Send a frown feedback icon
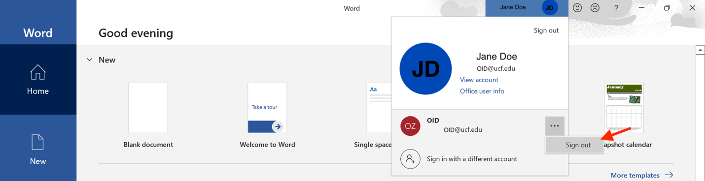Viewport: 705px width, 181px height. (x=595, y=8)
